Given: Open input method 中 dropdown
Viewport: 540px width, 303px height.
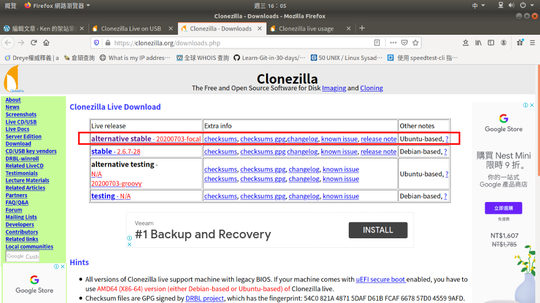Looking at the screenshot, I should [478, 5].
